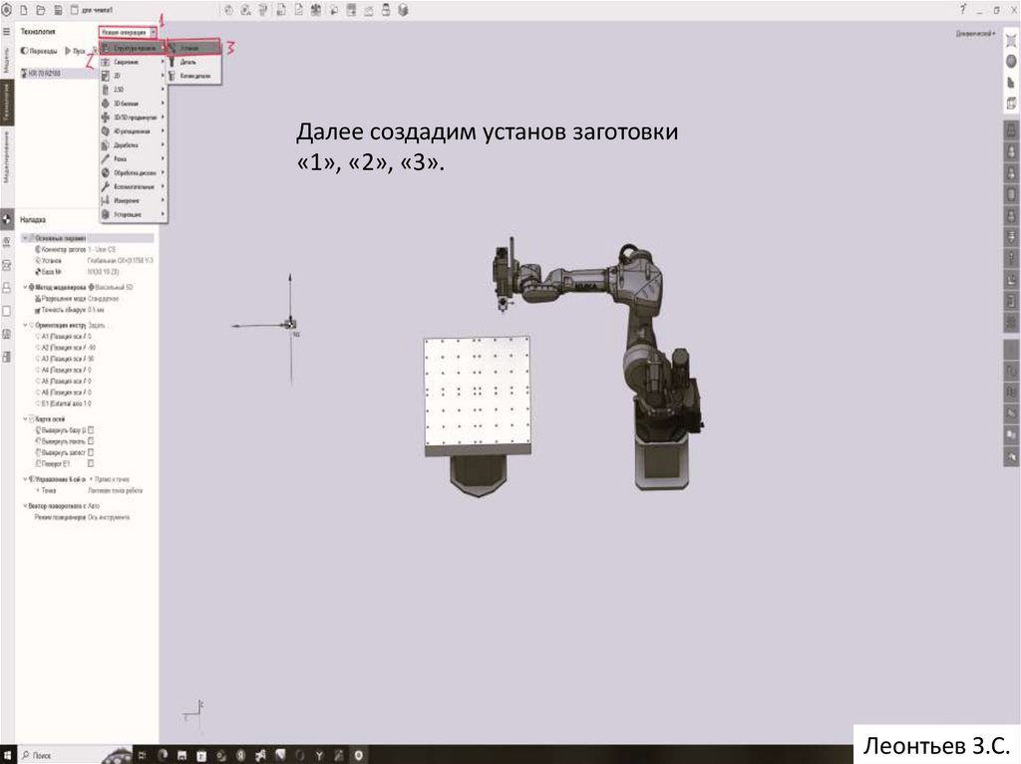Image resolution: width=1021 pixels, height=764 pixels.
Task: Click the Сверление drilling icon in the menu
Action: [x=106, y=62]
